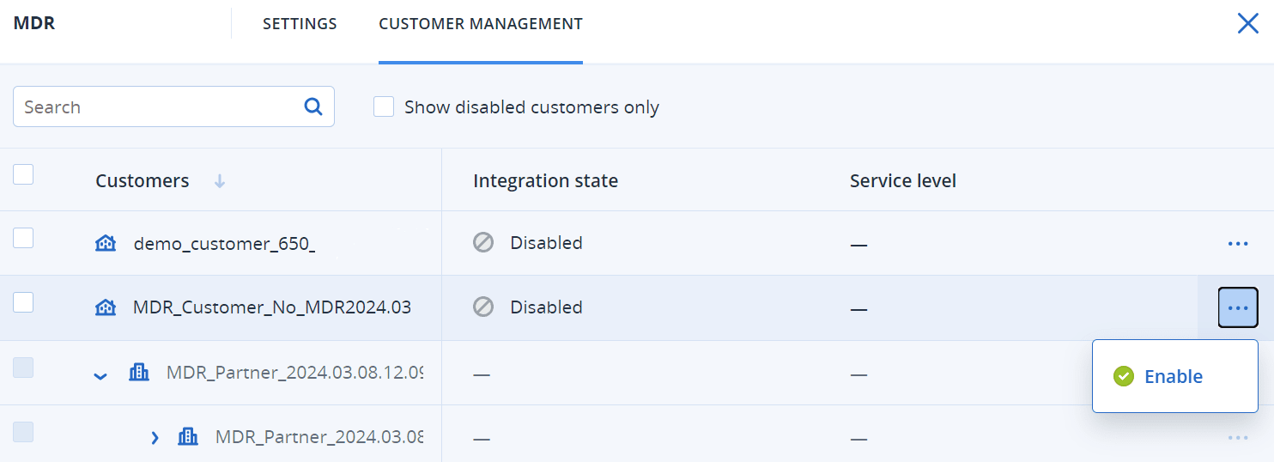Click the sort arrow next to Customers

click(220, 181)
